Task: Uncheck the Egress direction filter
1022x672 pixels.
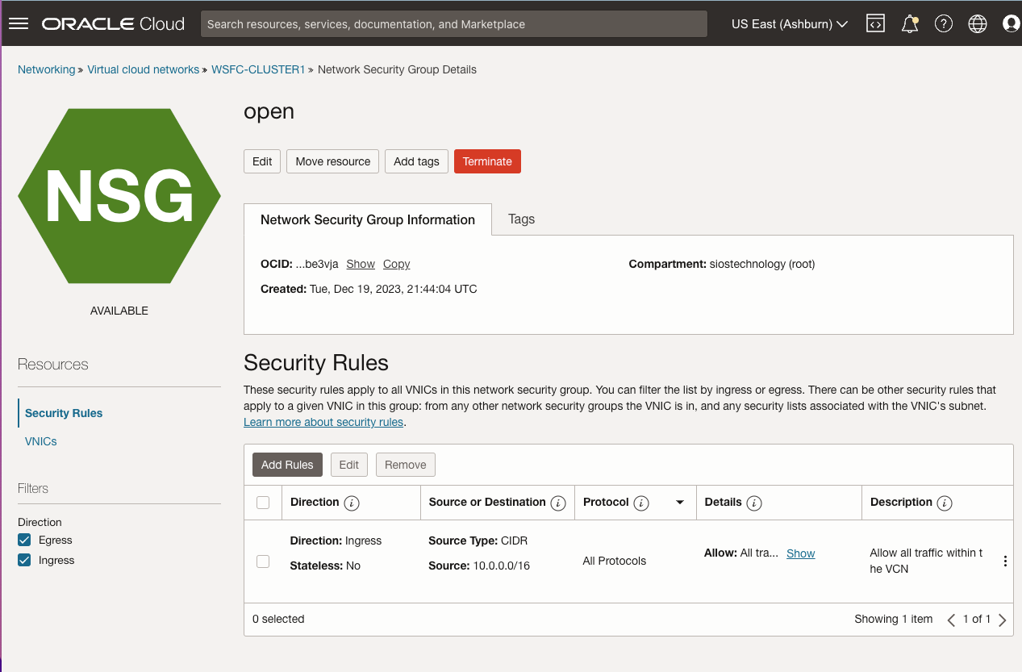Action: point(24,540)
